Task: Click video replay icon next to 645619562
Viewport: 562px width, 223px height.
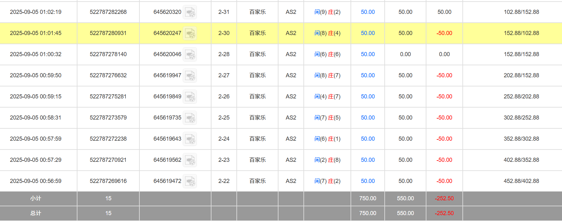Action: point(190,160)
